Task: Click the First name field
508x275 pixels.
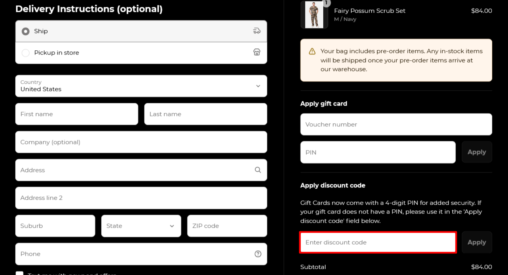Action: (77, 114)
